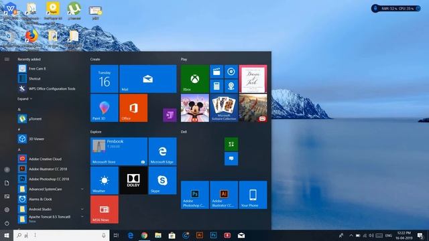Open Adobe Creative Cloud in app list

51,159
